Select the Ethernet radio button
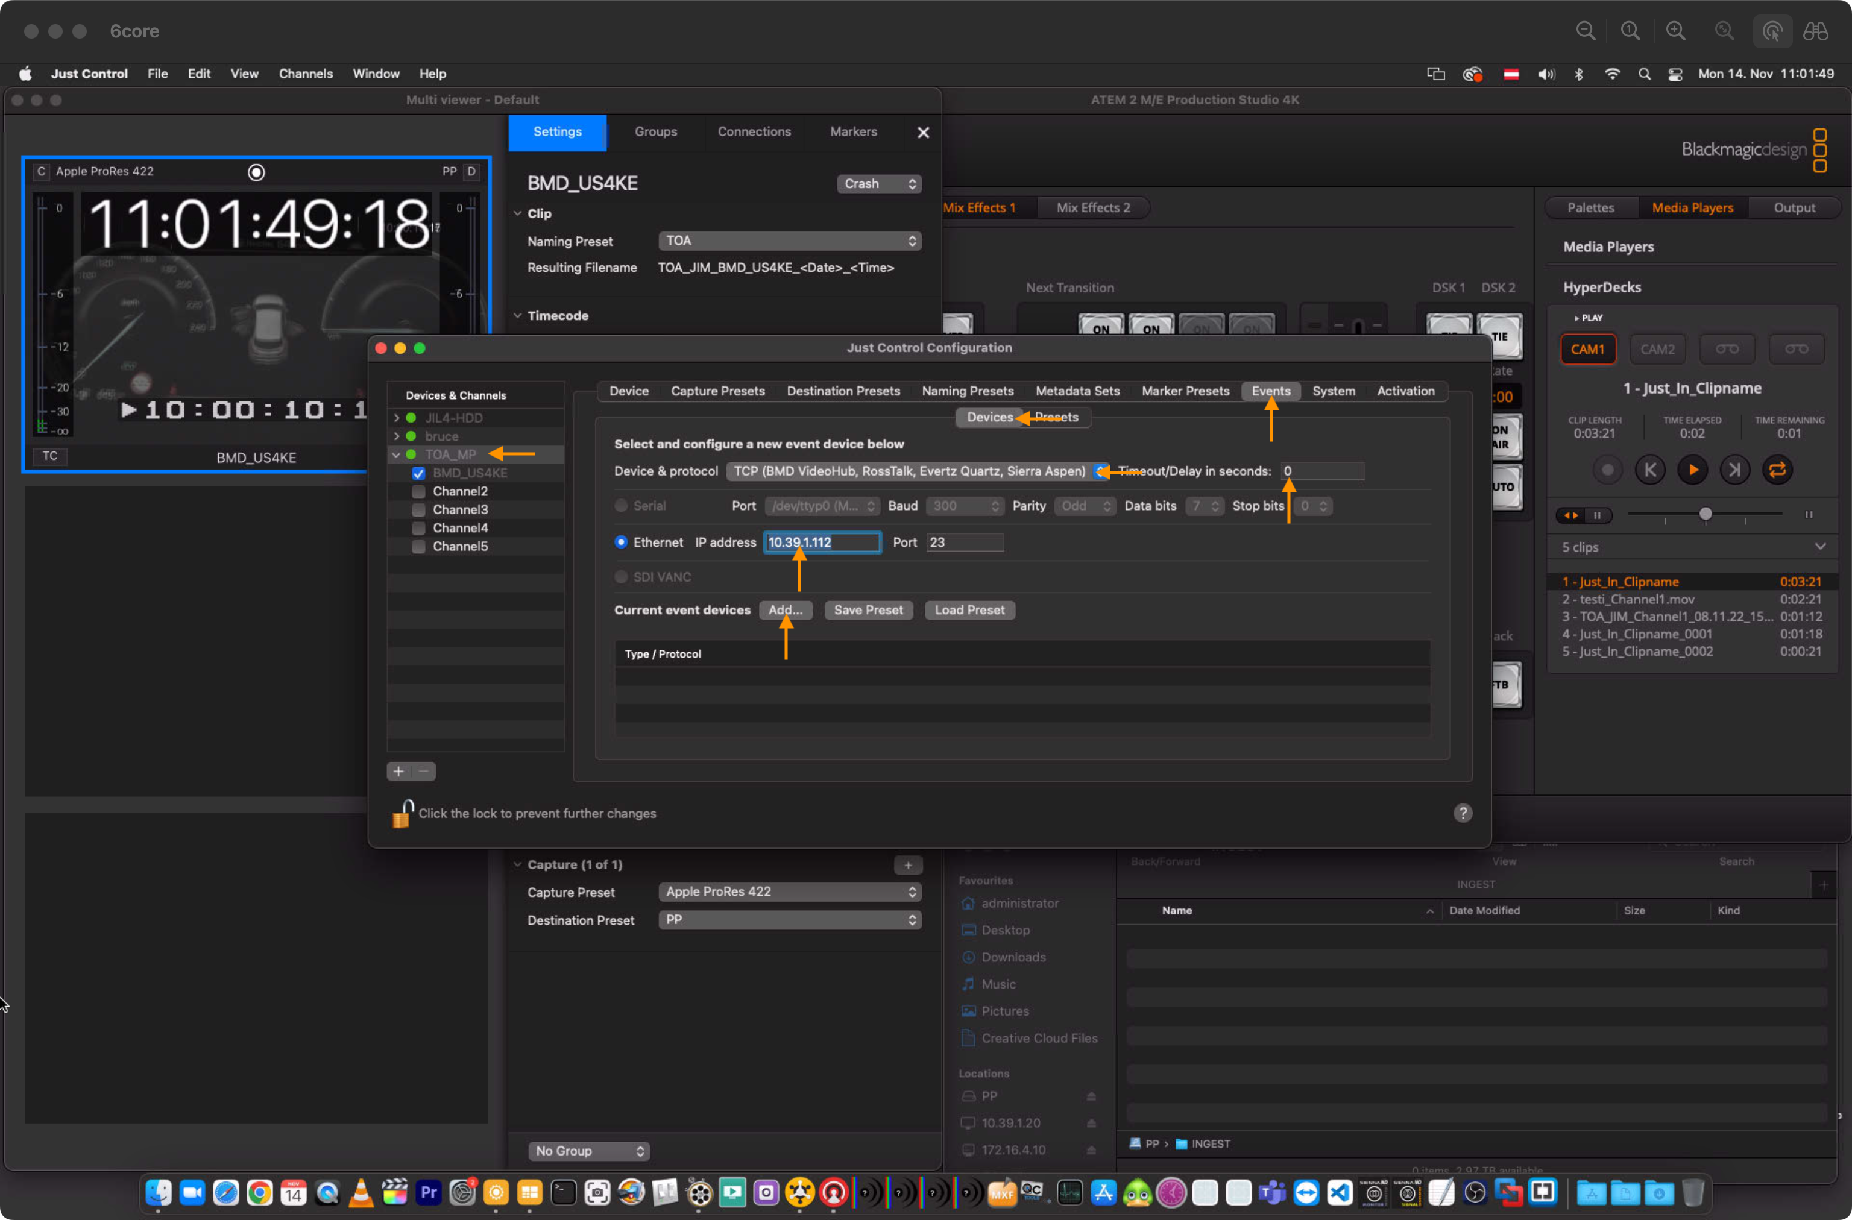This screenshot has width=1852, height=1220. 621,542
